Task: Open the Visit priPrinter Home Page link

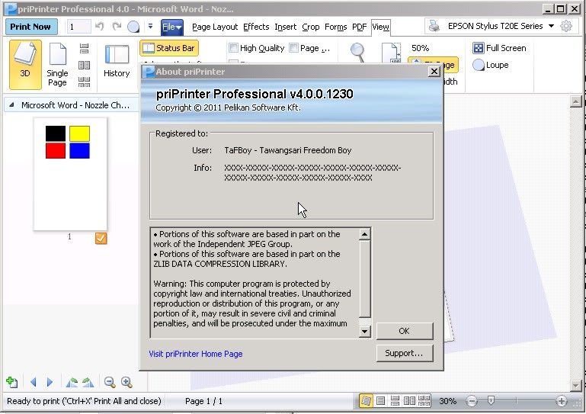Action: tap(195, 354)
